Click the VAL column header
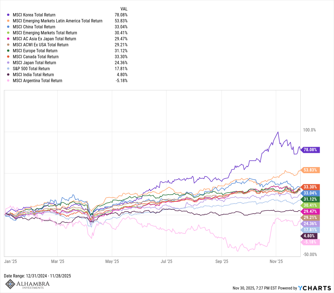The width and height of the screenshot is (334, 293). tap(124, 9)
